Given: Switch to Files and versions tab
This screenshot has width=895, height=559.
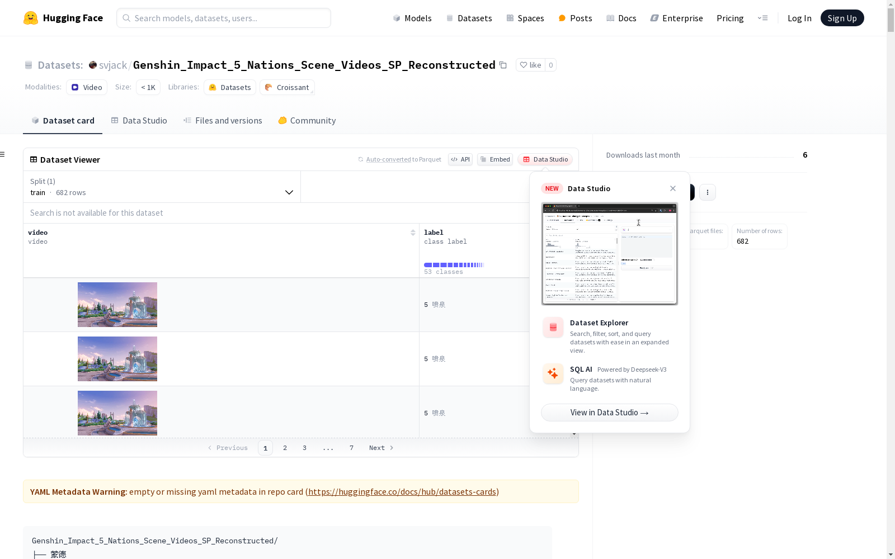Looking at the screenshot, I should [223, 121].
